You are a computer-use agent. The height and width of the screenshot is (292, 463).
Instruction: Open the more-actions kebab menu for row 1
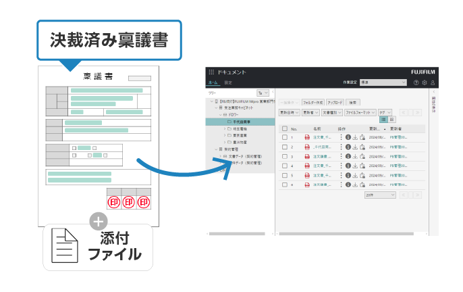[x=341, y=137]
